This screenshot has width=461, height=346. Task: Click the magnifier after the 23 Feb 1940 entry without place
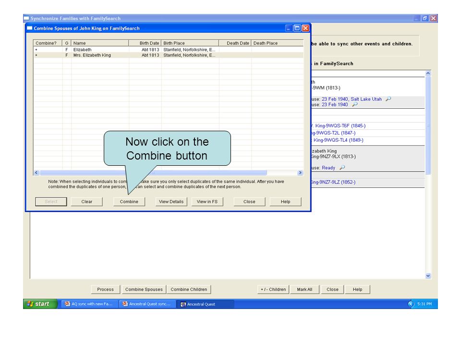[355, 104]
